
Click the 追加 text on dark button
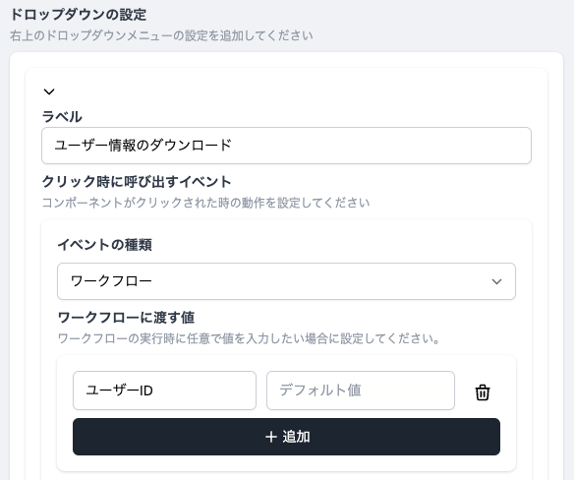(296, 437)
